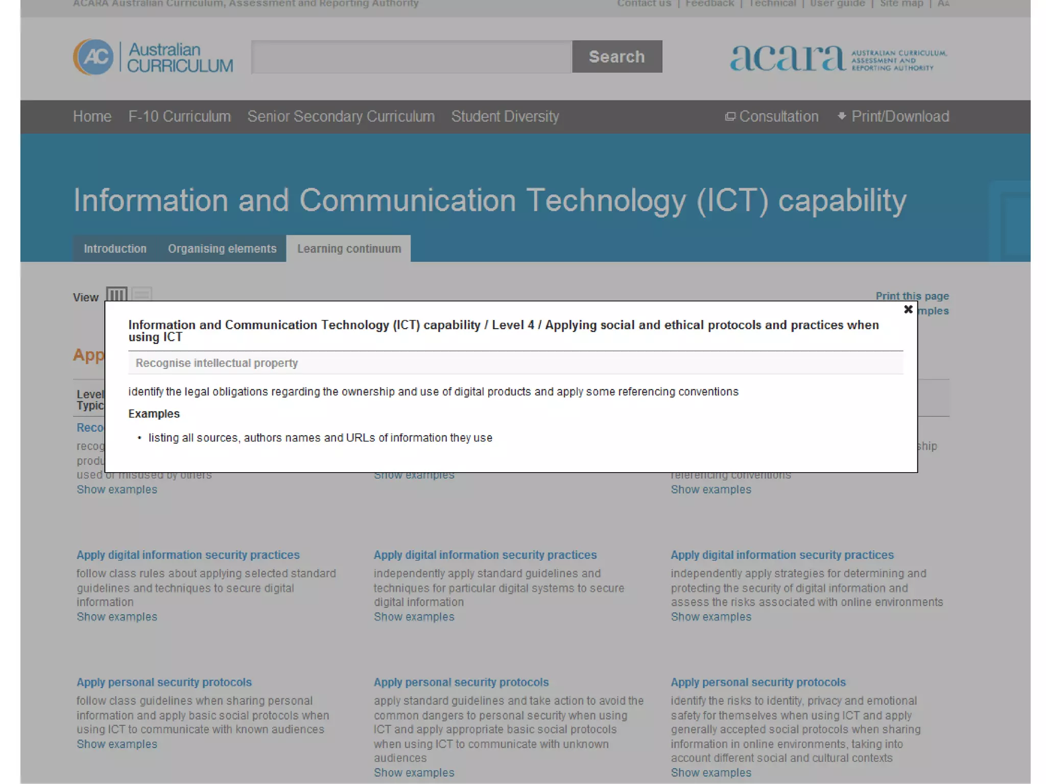
Task: Expand Show examples under middle personal security protocols
Action: (414, 772)
